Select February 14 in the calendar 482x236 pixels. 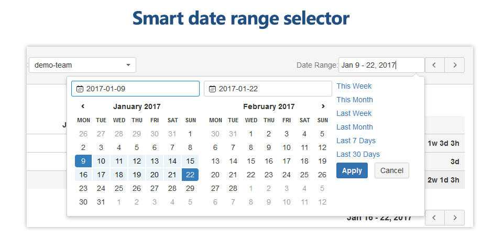point(233,161)
